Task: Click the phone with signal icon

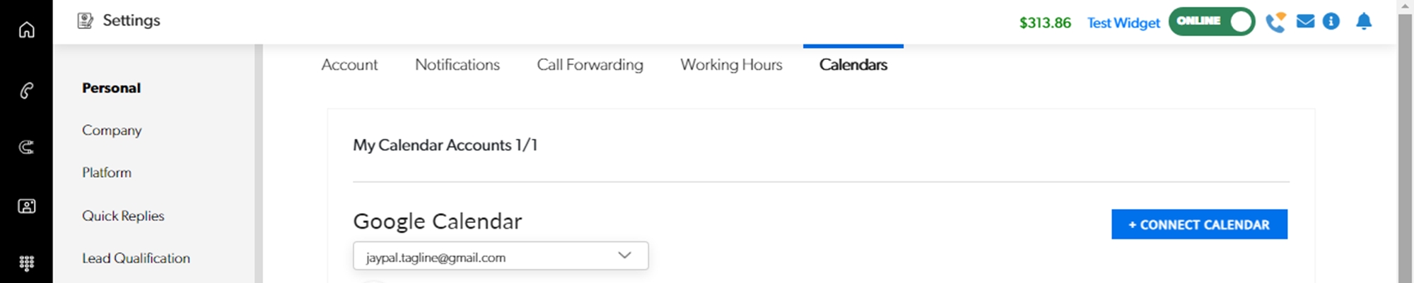Action: [1275, 22]
